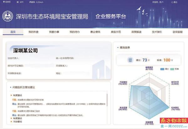
Task: Go to the 我要办事 tab
Action: click(x=54, y=32)
